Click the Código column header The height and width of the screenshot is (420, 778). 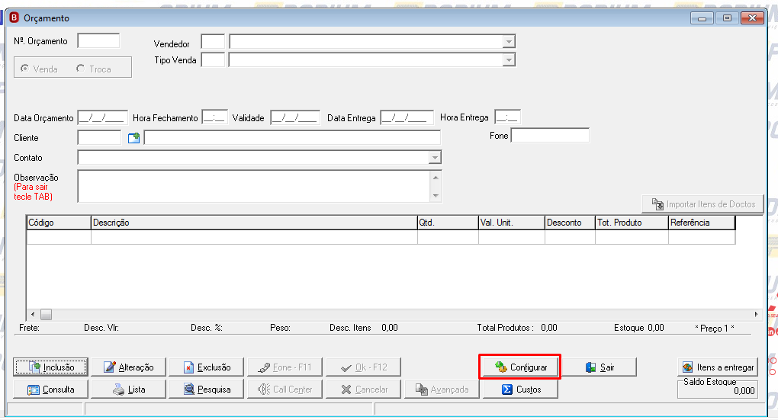(x=59, y=223)
